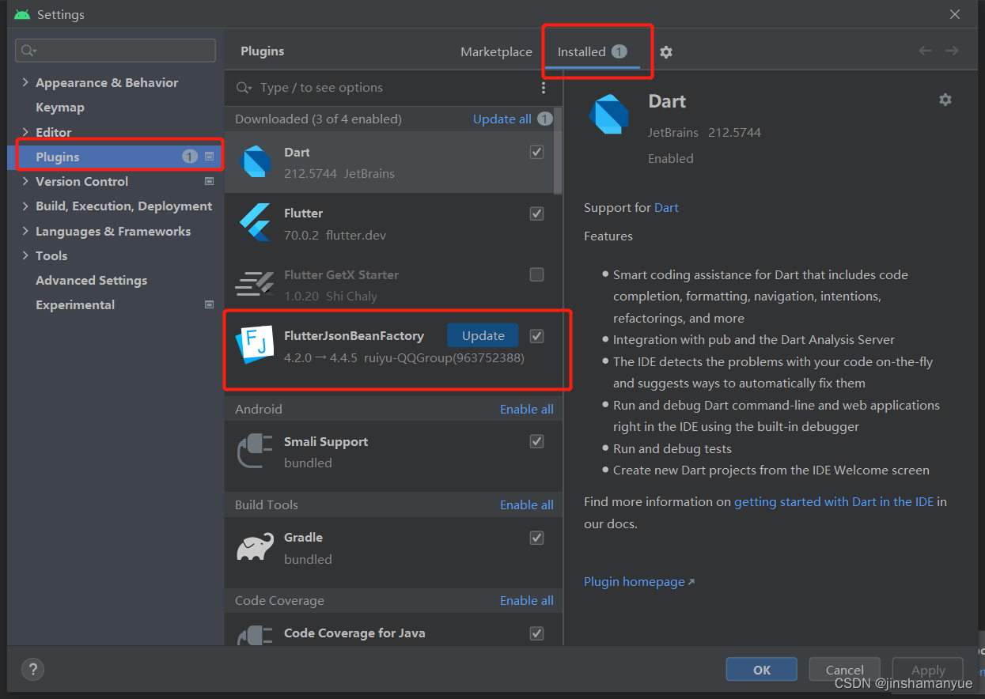Viewport: 985px width, 699px height.
Task: Close the Settings dialog window
Action: 955,14
